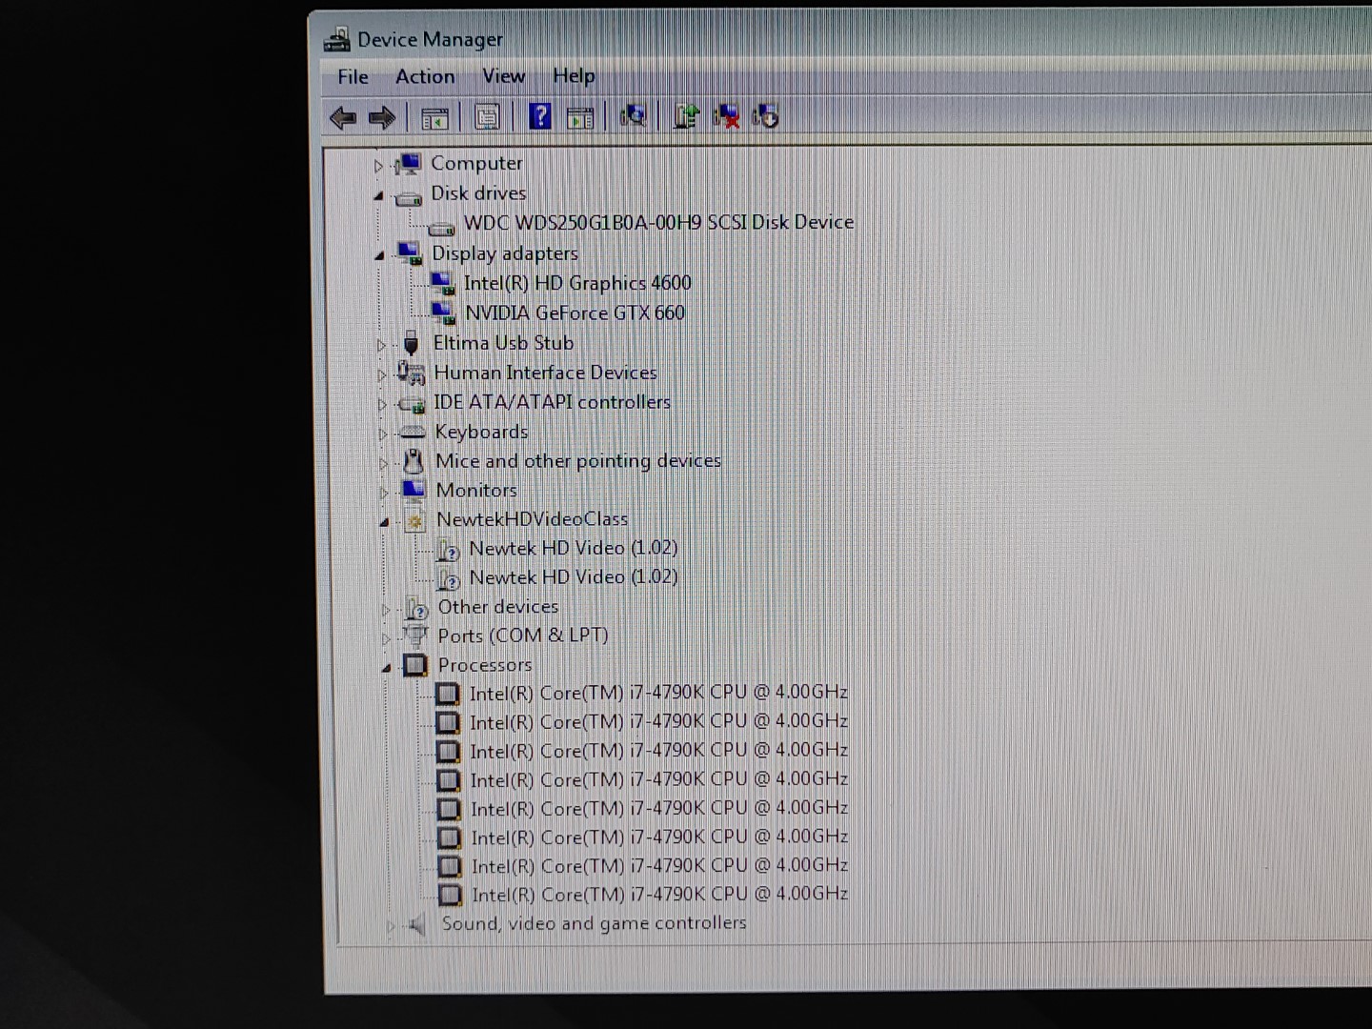Open the File menu
The width and height of the screenshot is (1372, 1029).
[353, 77]
